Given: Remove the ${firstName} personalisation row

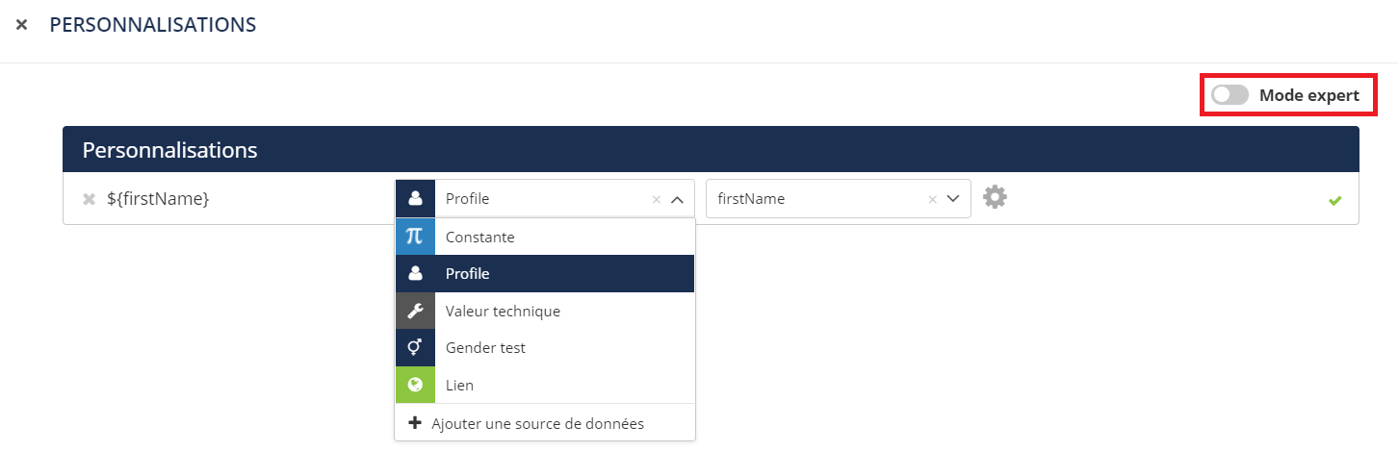Looking at the screenshot, I should 89,199.
